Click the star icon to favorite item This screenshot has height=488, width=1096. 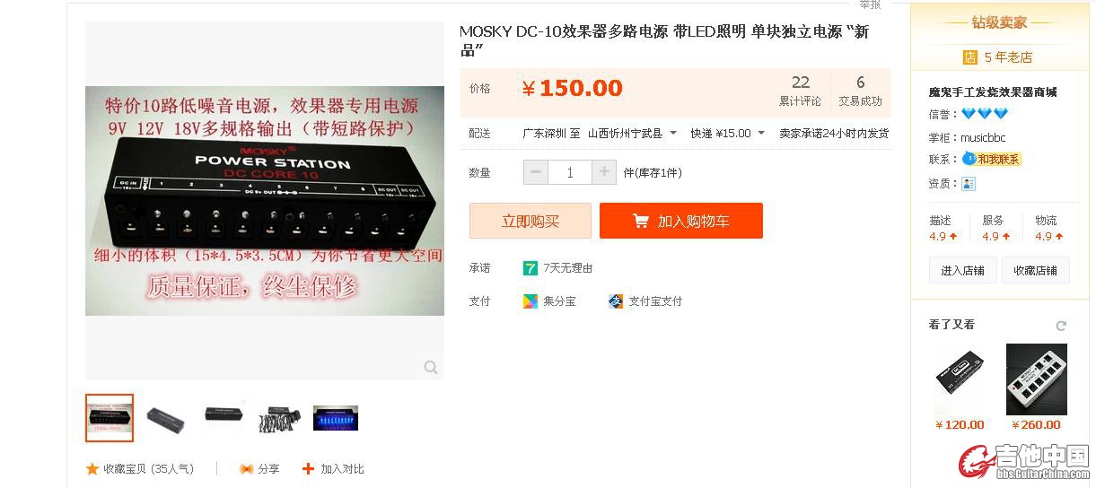point(92,468)
